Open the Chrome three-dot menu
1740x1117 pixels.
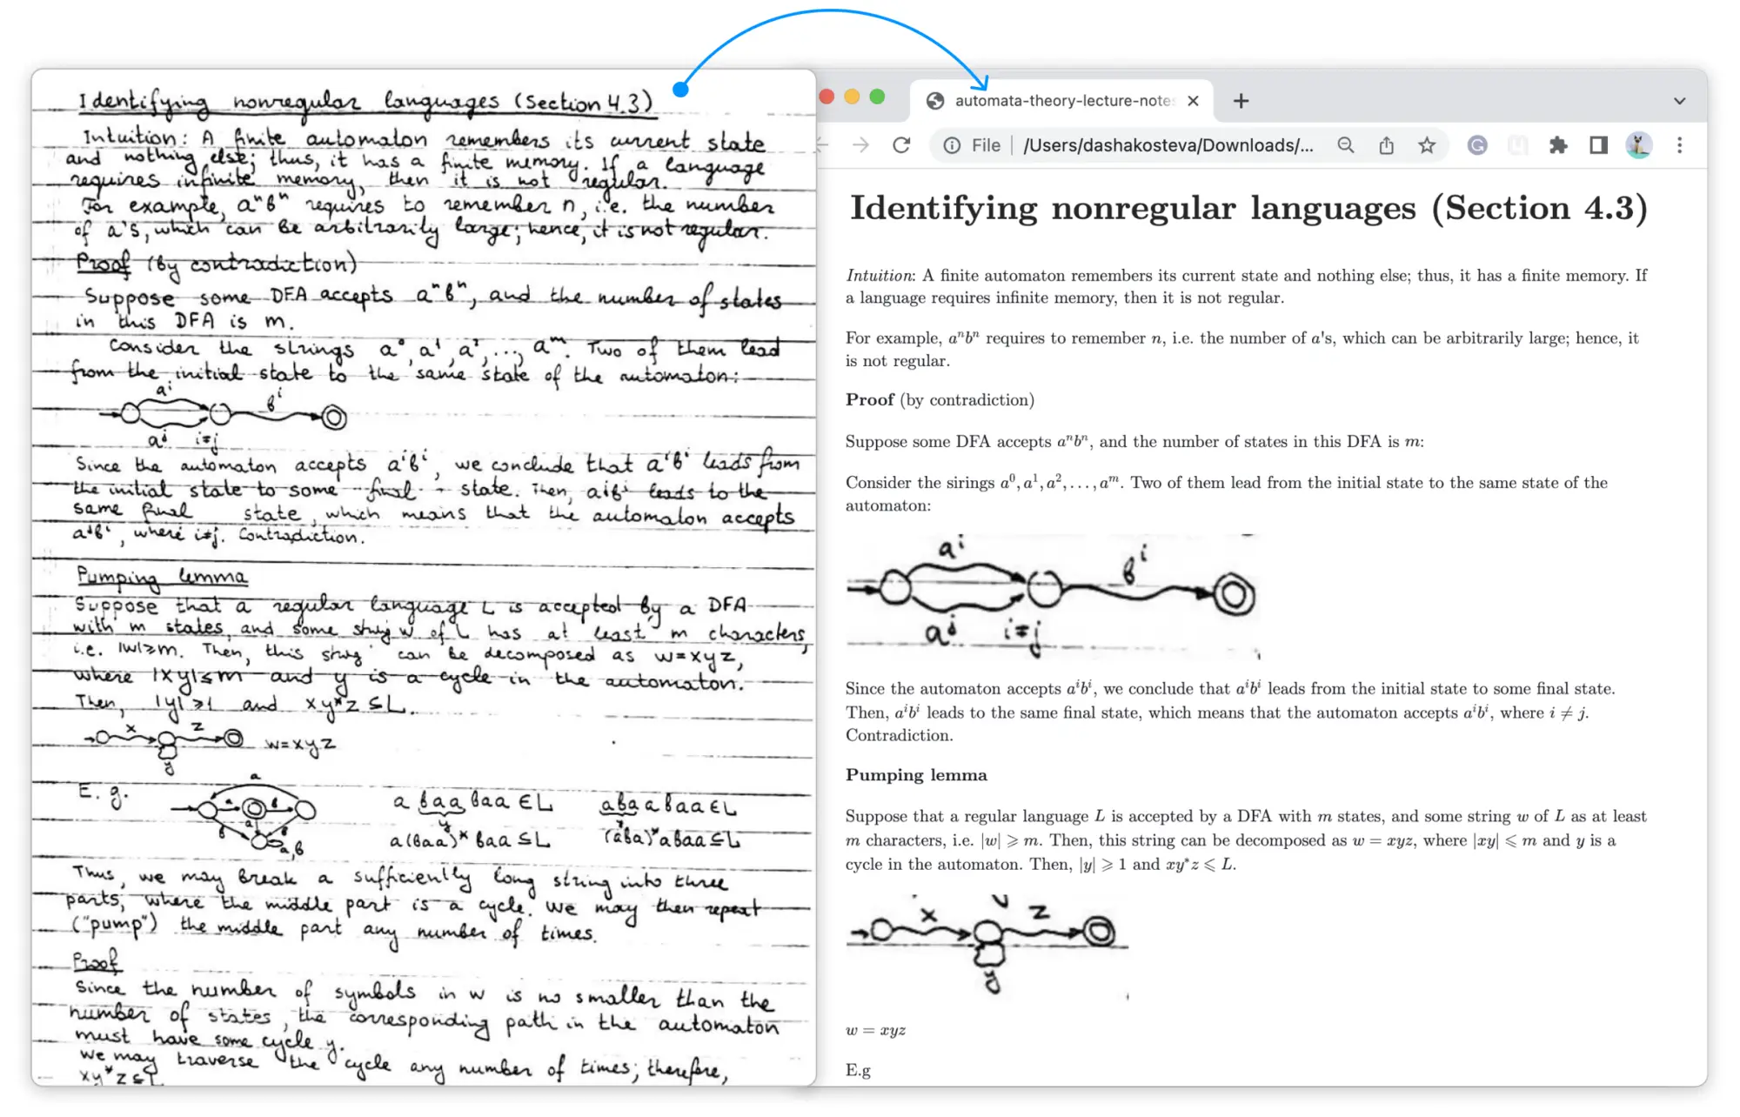1679,145
